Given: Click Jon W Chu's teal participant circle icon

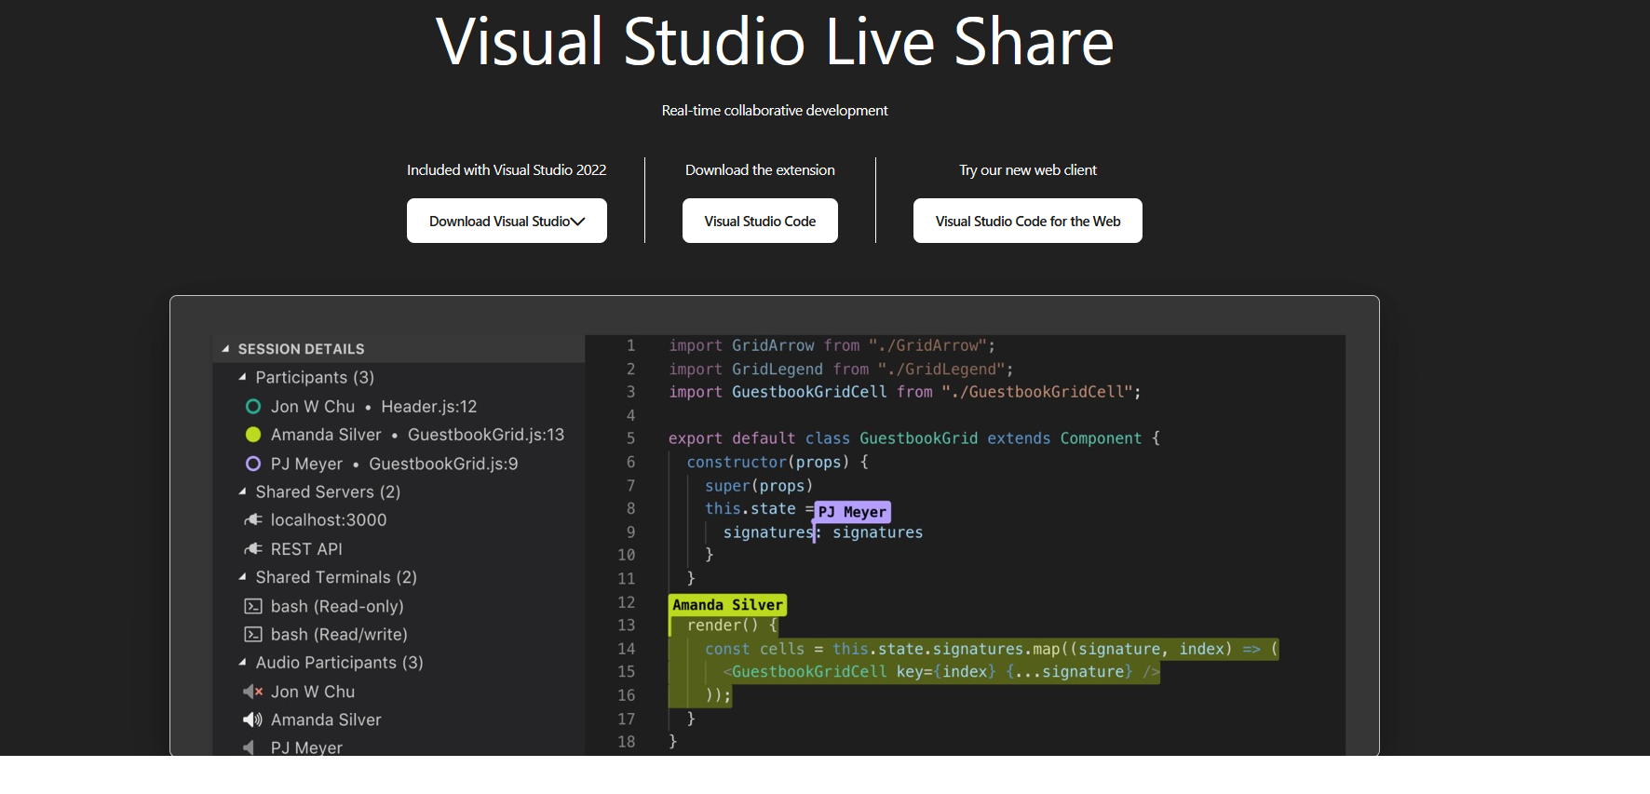Looking at the screenshot, I should tap(252, 407).
